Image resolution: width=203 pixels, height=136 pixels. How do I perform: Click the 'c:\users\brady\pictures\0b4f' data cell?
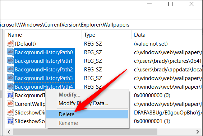[x=168, y=61]
